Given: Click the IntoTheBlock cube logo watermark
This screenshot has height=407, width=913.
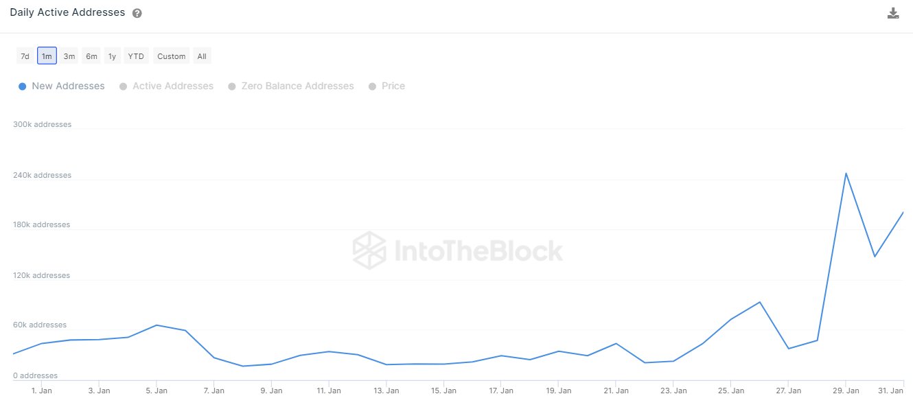Looking at the screenshot, I should point(369,251).
